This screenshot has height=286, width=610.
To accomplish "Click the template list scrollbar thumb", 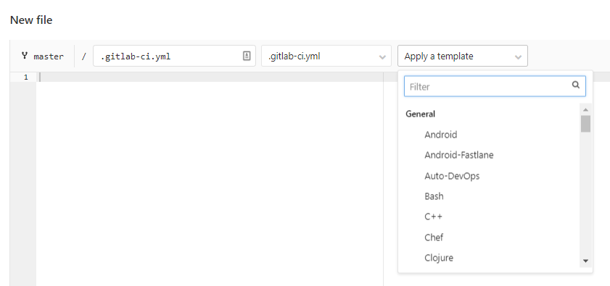I will pos(585,124).
